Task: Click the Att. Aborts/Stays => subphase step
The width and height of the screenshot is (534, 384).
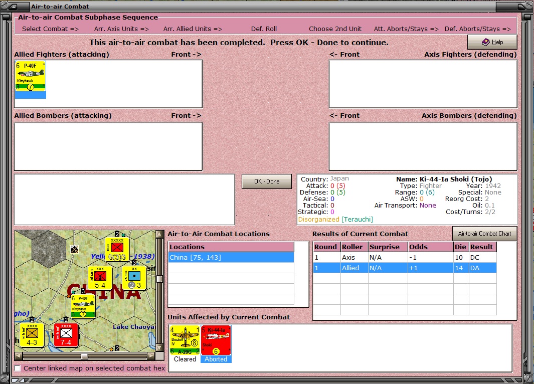Action: coord(406,29)
